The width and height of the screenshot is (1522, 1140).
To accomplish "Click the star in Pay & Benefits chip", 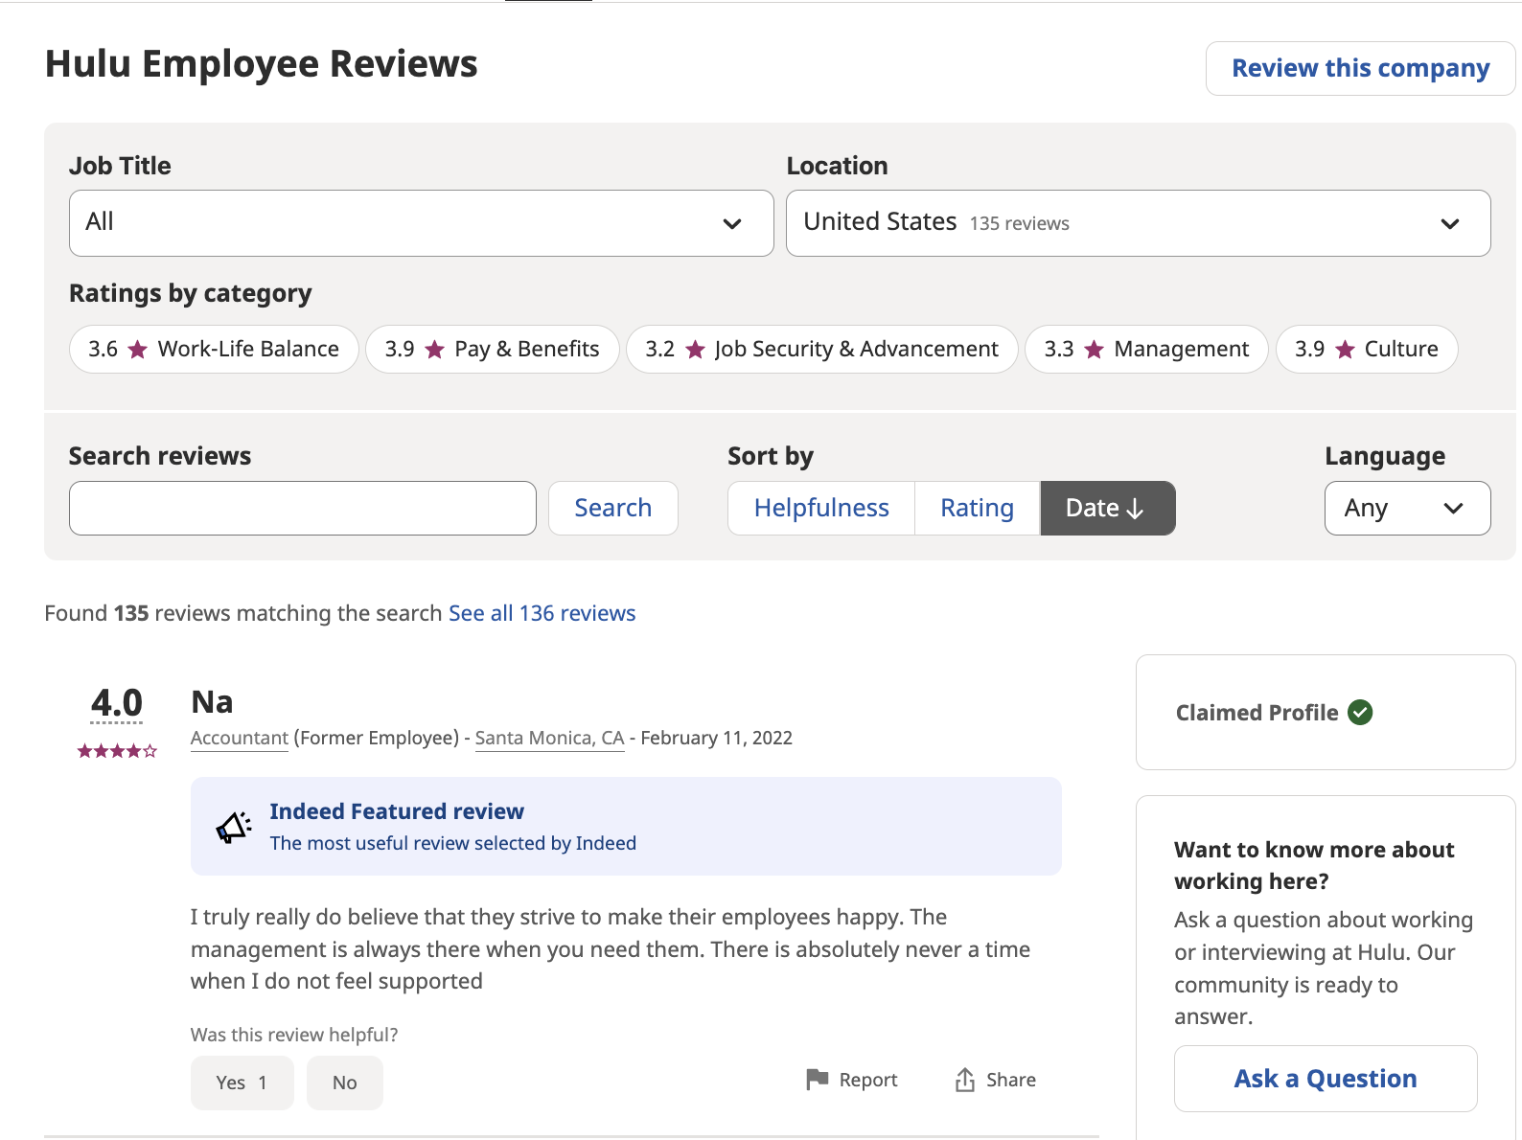I will pos(435,350).
